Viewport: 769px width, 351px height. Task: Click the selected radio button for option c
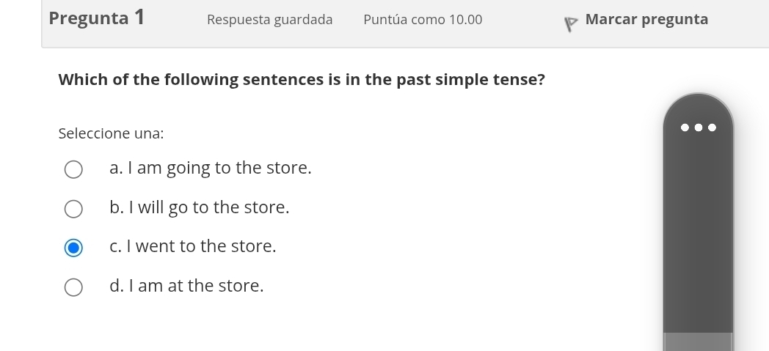(73, 248)
